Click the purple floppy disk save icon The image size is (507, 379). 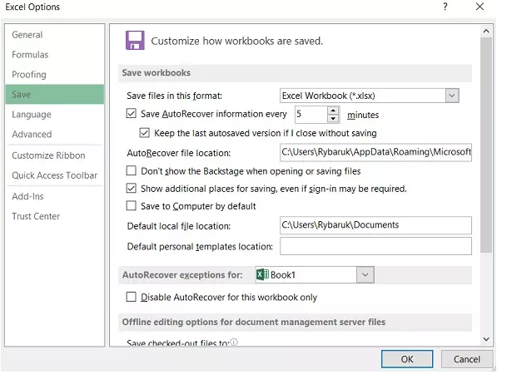135,41
